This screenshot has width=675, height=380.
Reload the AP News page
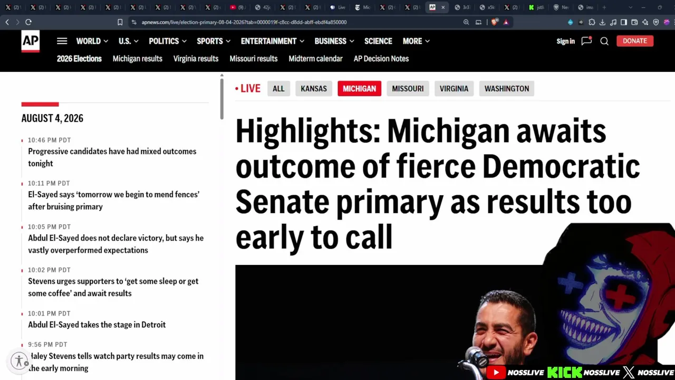[28, 22]
